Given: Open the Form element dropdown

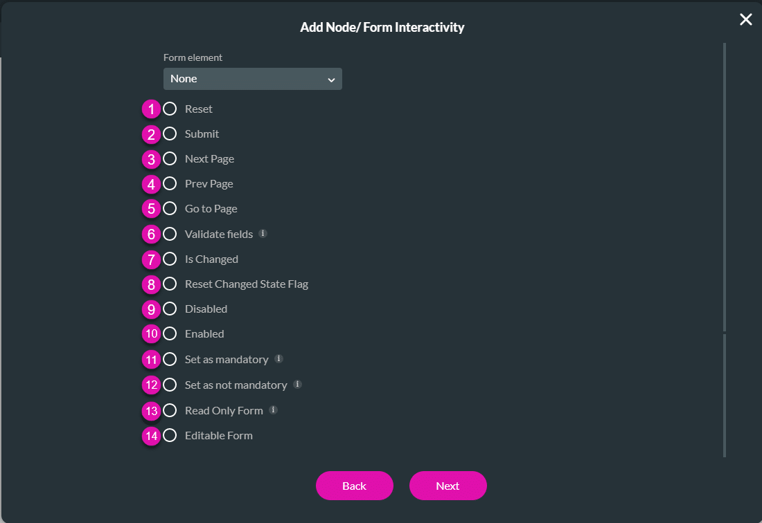Looking at the screenshot, I should click(x=252, y=78).
